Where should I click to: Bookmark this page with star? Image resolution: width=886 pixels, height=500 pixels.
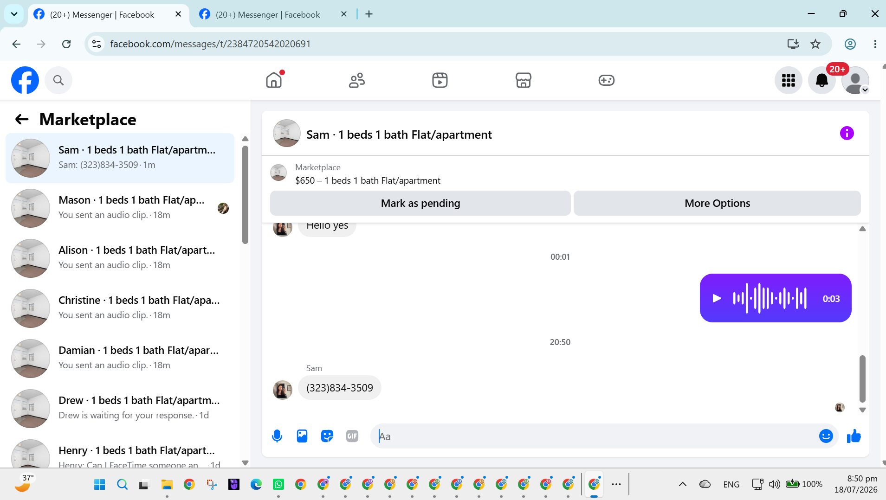tap(815, 44)
